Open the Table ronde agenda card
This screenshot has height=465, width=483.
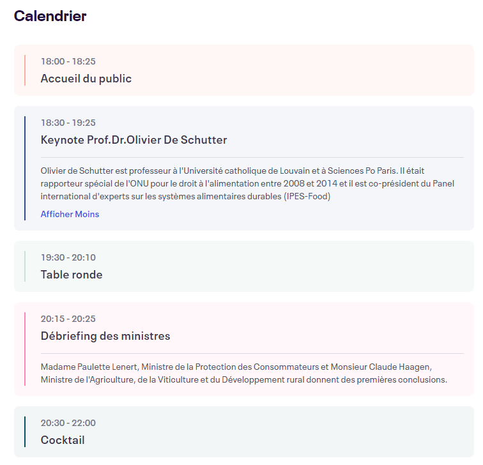pyautogui.click(x=244, y=266)
